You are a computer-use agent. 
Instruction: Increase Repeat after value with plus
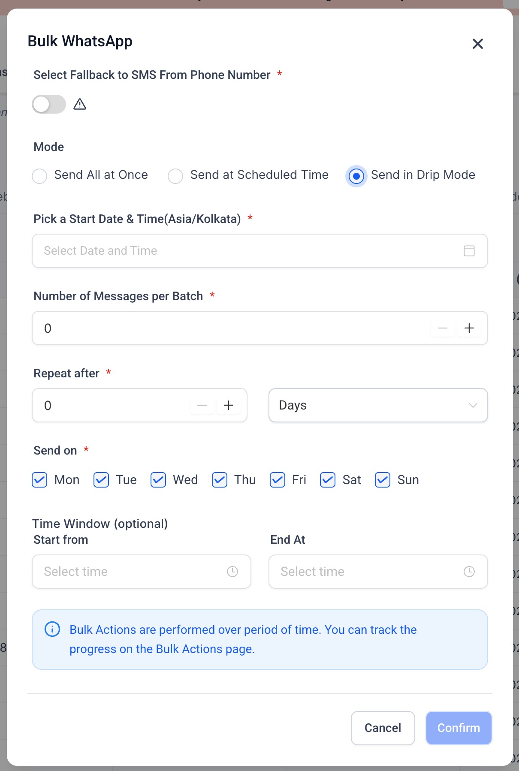pyautogui.click(x=229, y=406)
